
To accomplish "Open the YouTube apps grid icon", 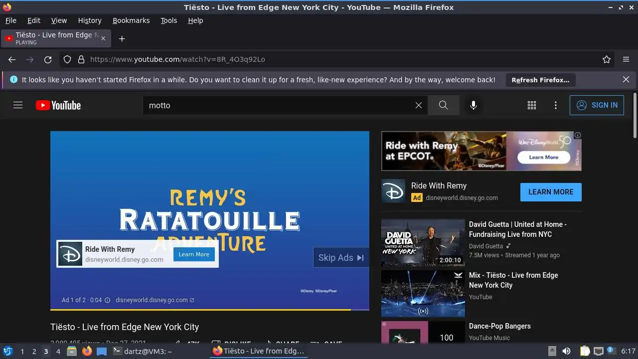I will [532, 105].
